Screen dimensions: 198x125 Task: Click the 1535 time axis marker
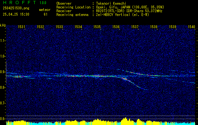[x=97, y=27]
